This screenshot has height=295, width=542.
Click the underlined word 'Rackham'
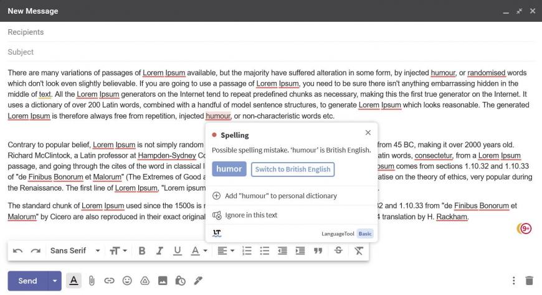click(452, 217)
